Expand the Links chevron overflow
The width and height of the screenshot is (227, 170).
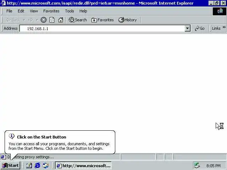pyautogui.click(x=224, y=27)
